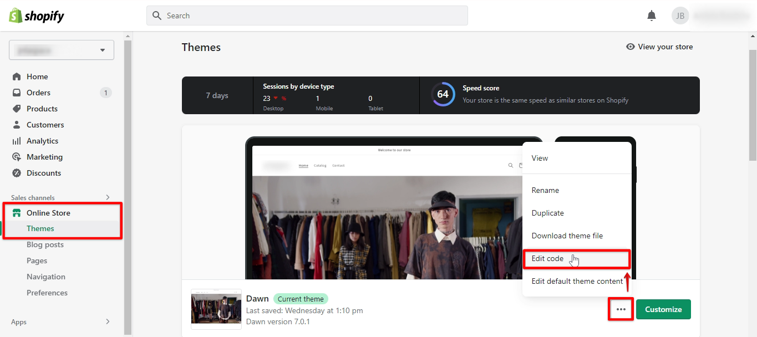Click the View your store link
Image resolution: width=757 pixels, height=337 pixels.
(x=659, y=47)
